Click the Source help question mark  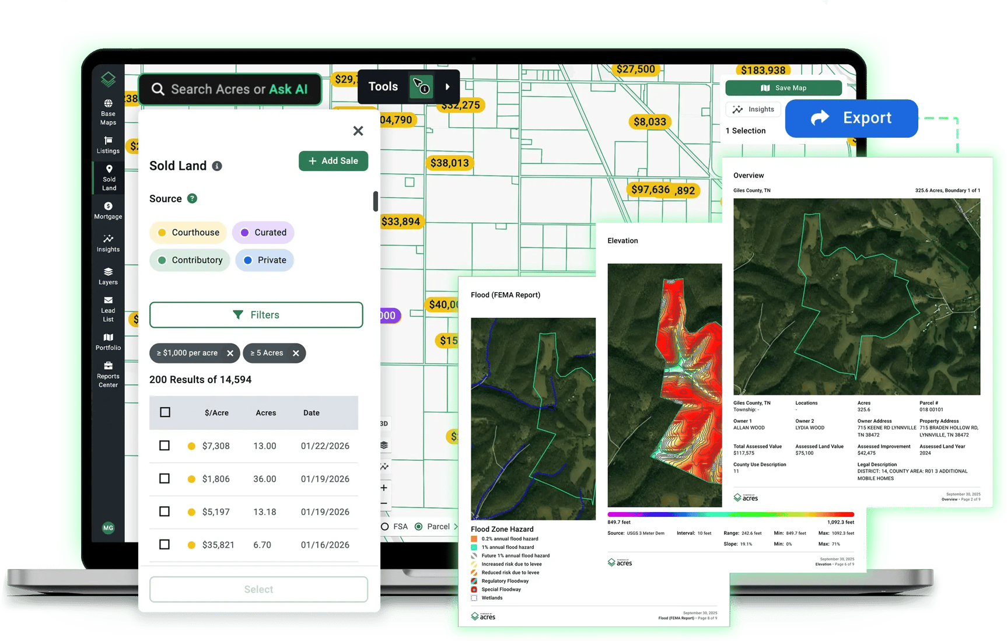192,199
